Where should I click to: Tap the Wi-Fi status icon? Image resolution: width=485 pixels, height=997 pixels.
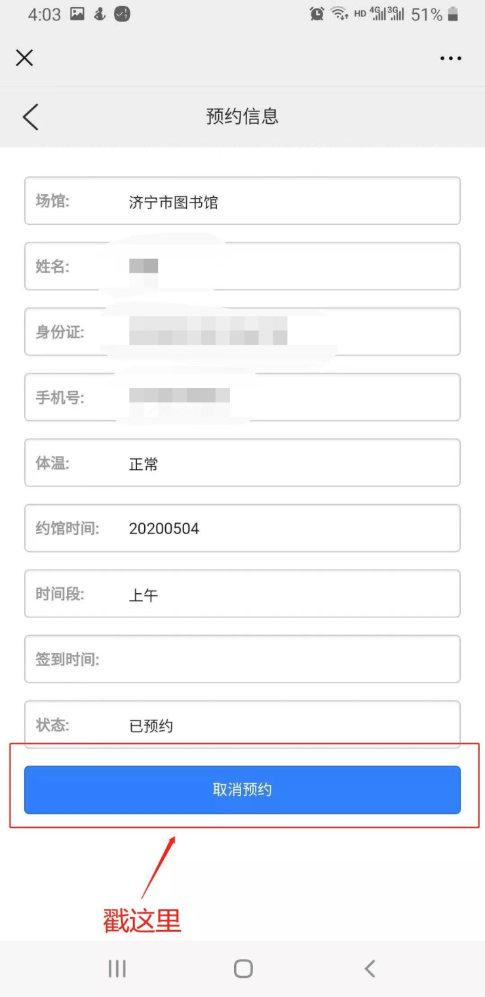click(x=339, y=14)
